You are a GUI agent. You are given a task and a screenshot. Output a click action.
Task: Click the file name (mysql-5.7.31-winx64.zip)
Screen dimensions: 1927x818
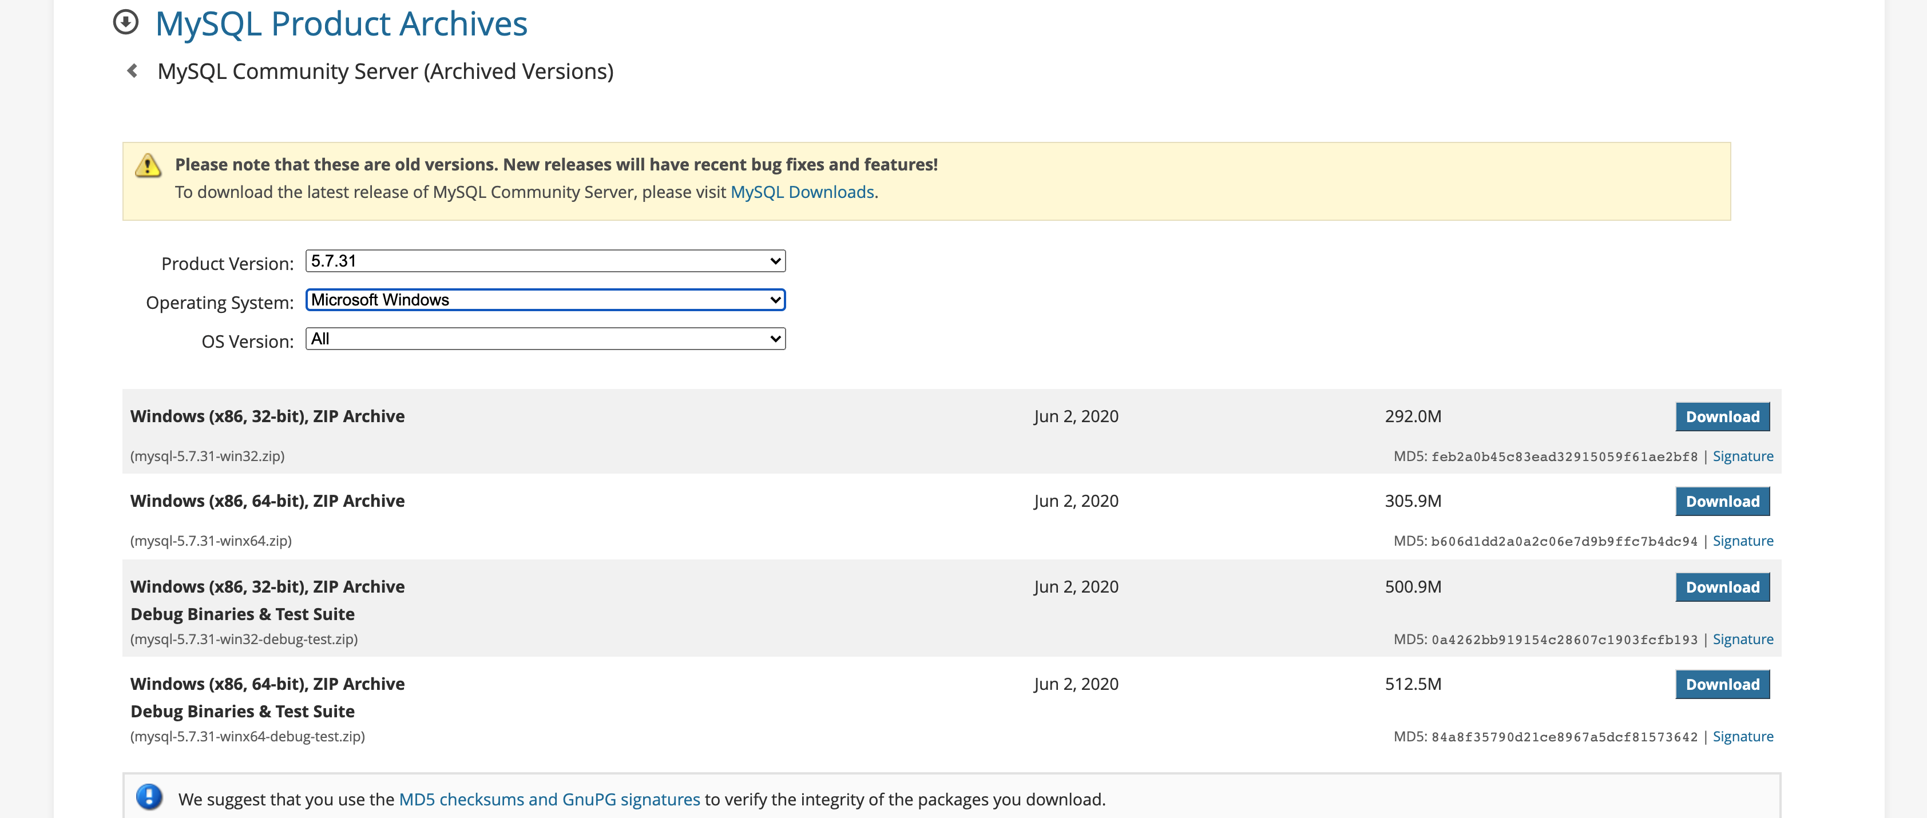(211, 541)
